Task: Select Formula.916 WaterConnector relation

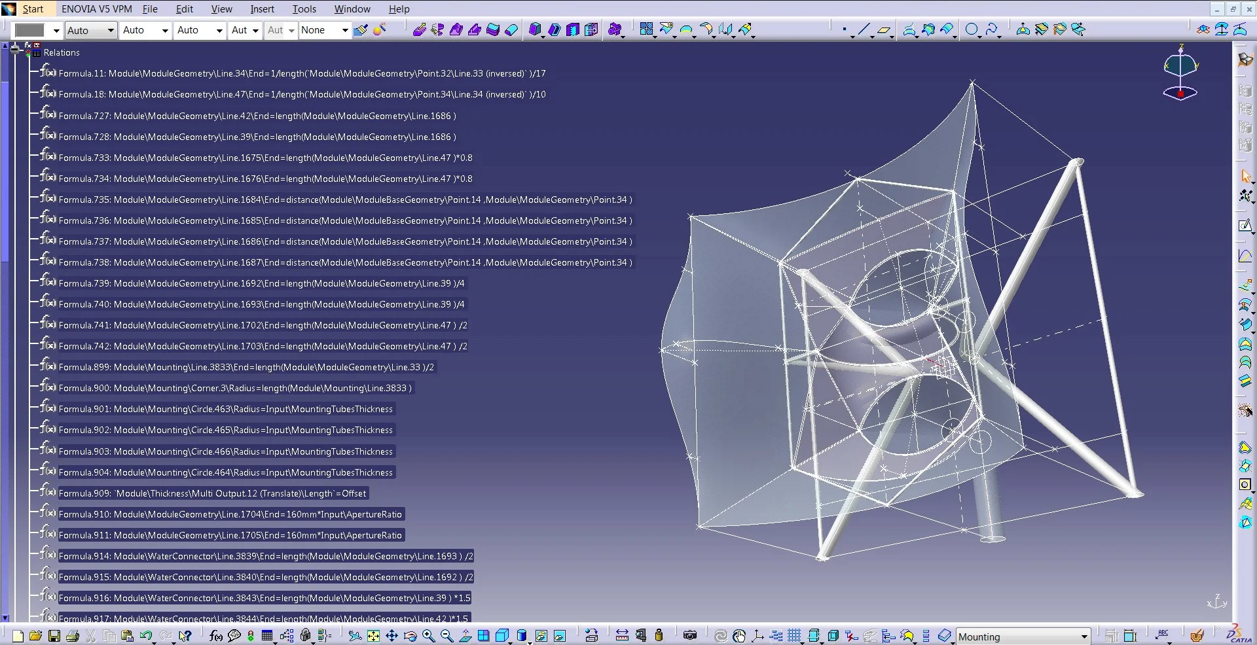Action: 264,598
